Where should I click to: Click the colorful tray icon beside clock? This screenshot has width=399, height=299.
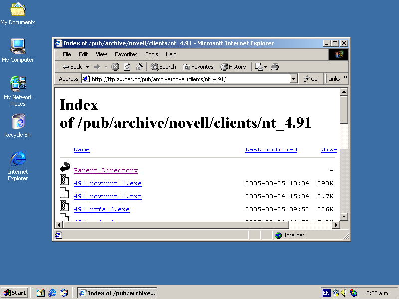354,293
